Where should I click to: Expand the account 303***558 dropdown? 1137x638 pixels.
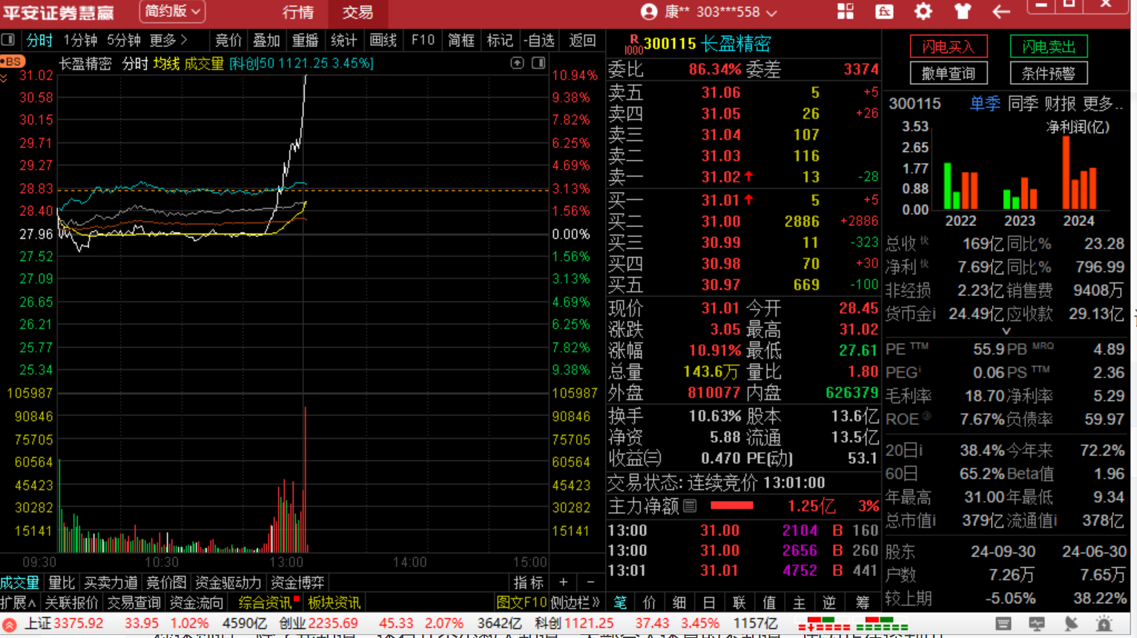point(771,13)
